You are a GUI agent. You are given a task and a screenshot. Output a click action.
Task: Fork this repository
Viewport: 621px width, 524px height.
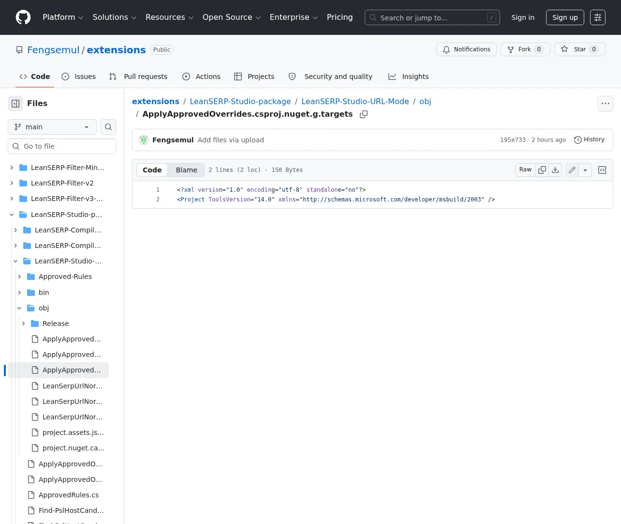pos(525,49)
